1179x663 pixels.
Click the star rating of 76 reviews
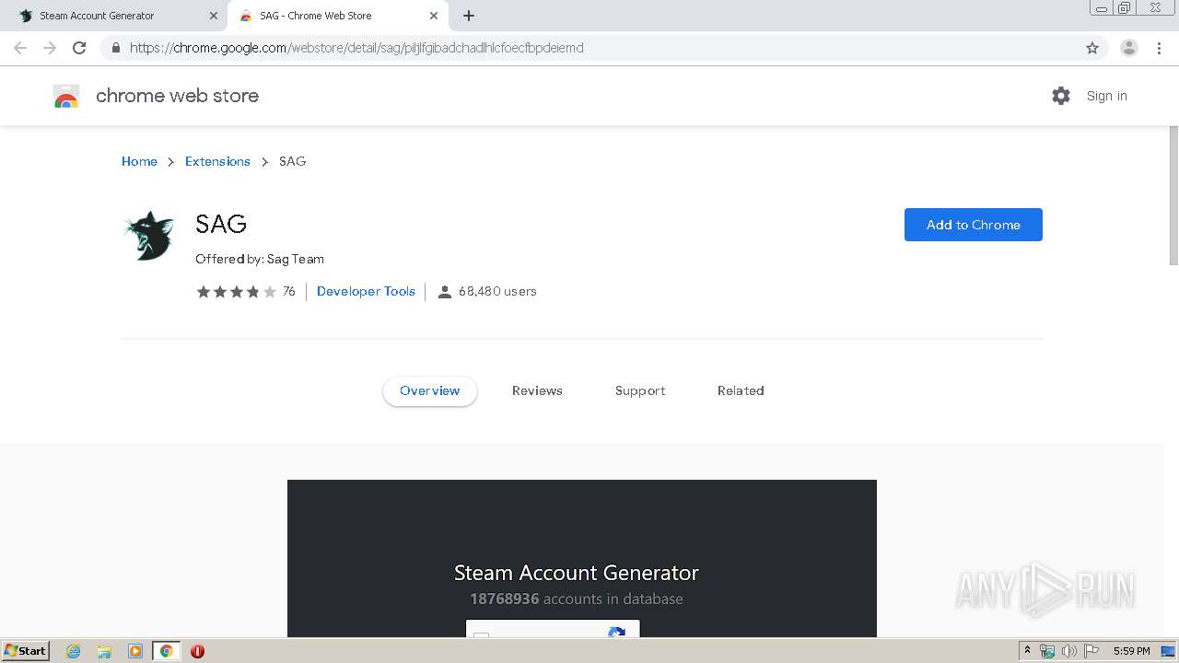coord(236,291)
